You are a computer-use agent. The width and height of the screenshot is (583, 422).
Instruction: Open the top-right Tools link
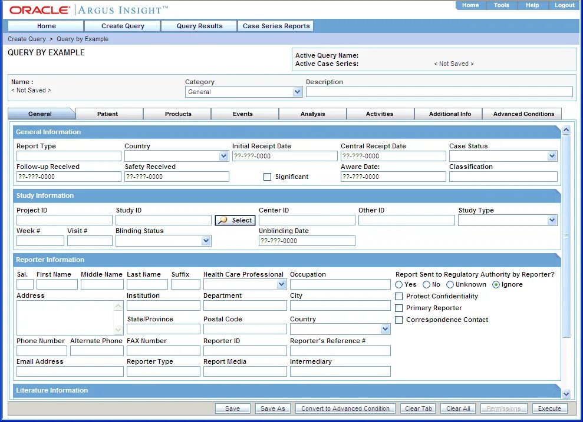(x=501, y=5)
